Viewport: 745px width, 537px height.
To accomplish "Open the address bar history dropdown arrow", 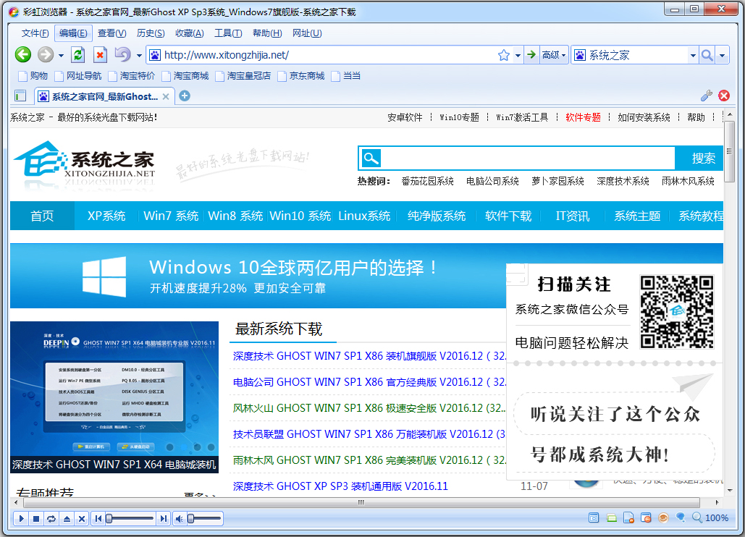I will pyautogui.click(x=518, y=55).
